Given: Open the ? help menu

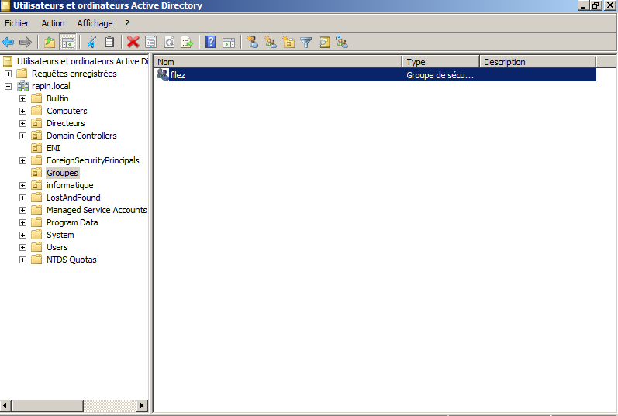Looking at the screenshot, I should 127,23.
